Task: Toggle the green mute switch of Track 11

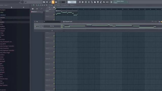Action: coord(54,68)
